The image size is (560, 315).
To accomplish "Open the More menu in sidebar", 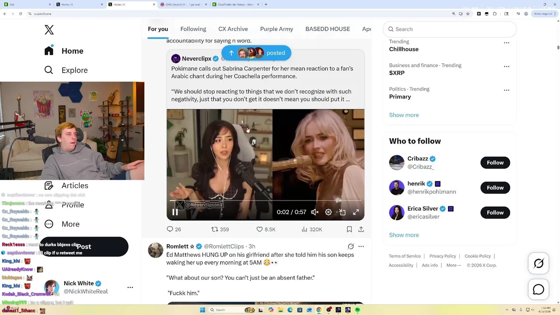I will coord(62,224).
